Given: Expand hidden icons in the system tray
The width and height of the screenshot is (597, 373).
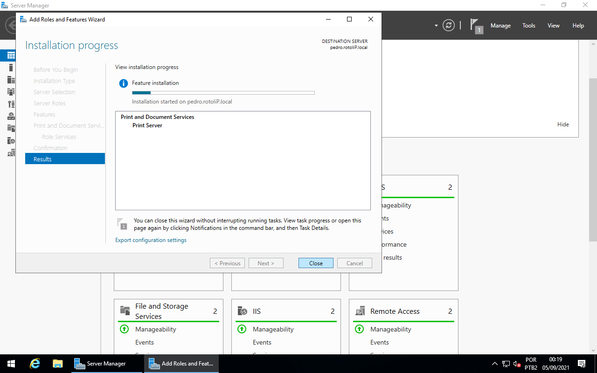Looking at the screenshot, I should pyautogui.click(x=494, y=363).
